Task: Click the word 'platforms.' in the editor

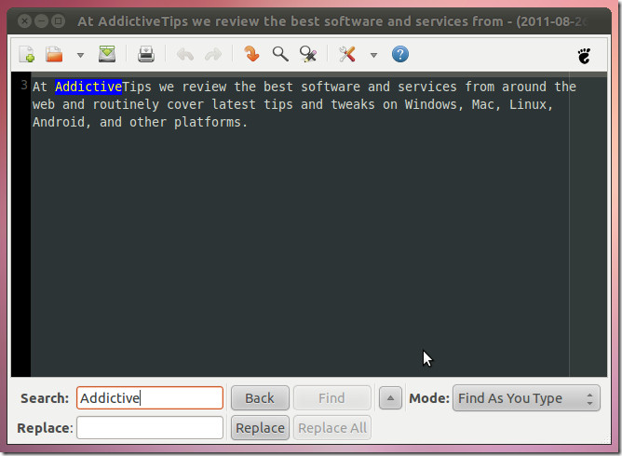Action: [211, 122]
